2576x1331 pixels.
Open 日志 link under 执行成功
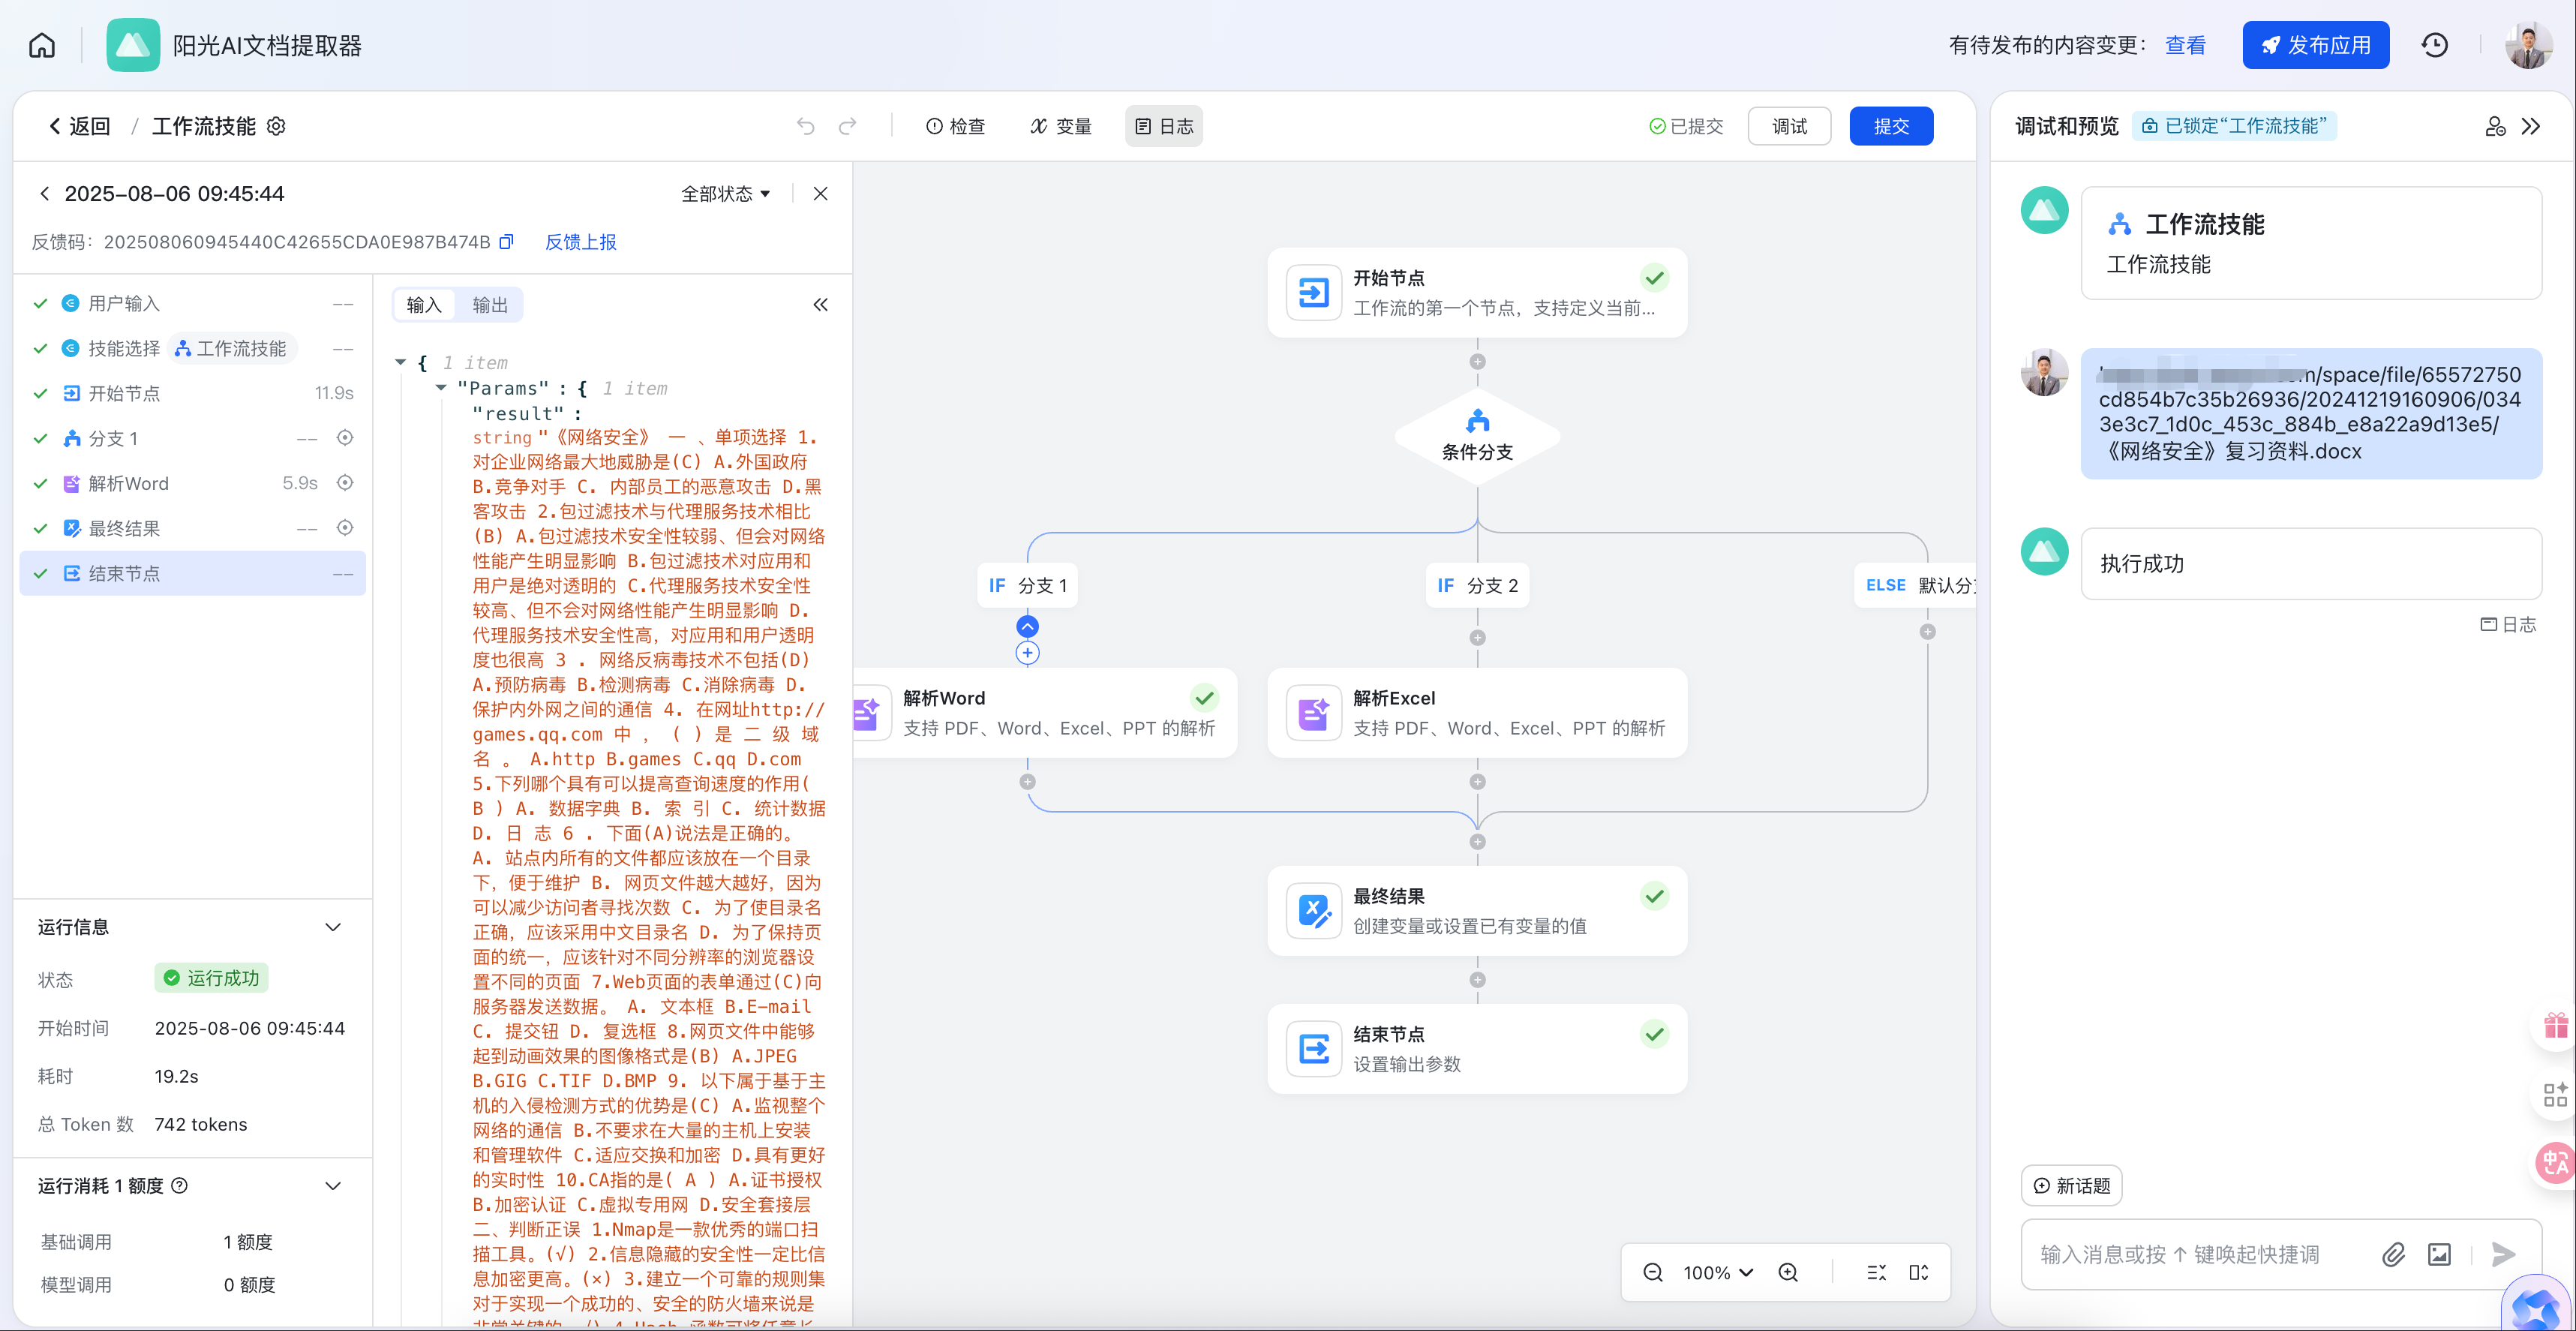[x=2508, y=624]
